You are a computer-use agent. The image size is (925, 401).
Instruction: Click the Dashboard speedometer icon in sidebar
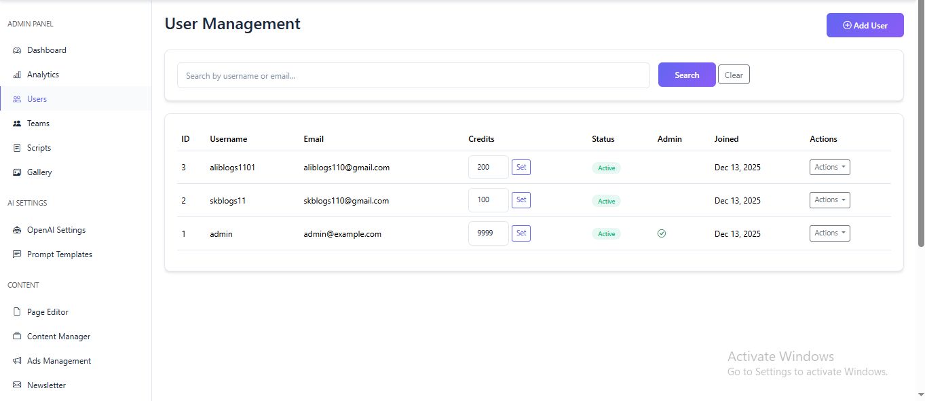coord(17,50)
